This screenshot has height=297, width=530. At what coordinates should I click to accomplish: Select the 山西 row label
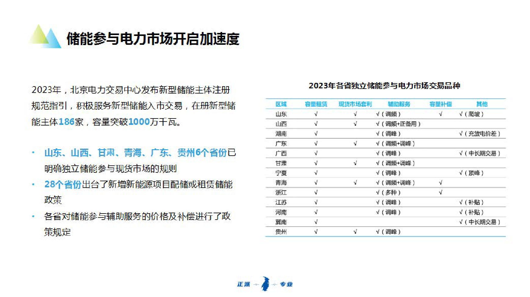281,124
